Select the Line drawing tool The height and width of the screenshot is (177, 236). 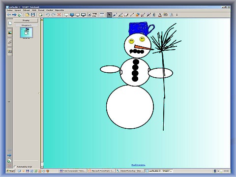click(132, 15)
